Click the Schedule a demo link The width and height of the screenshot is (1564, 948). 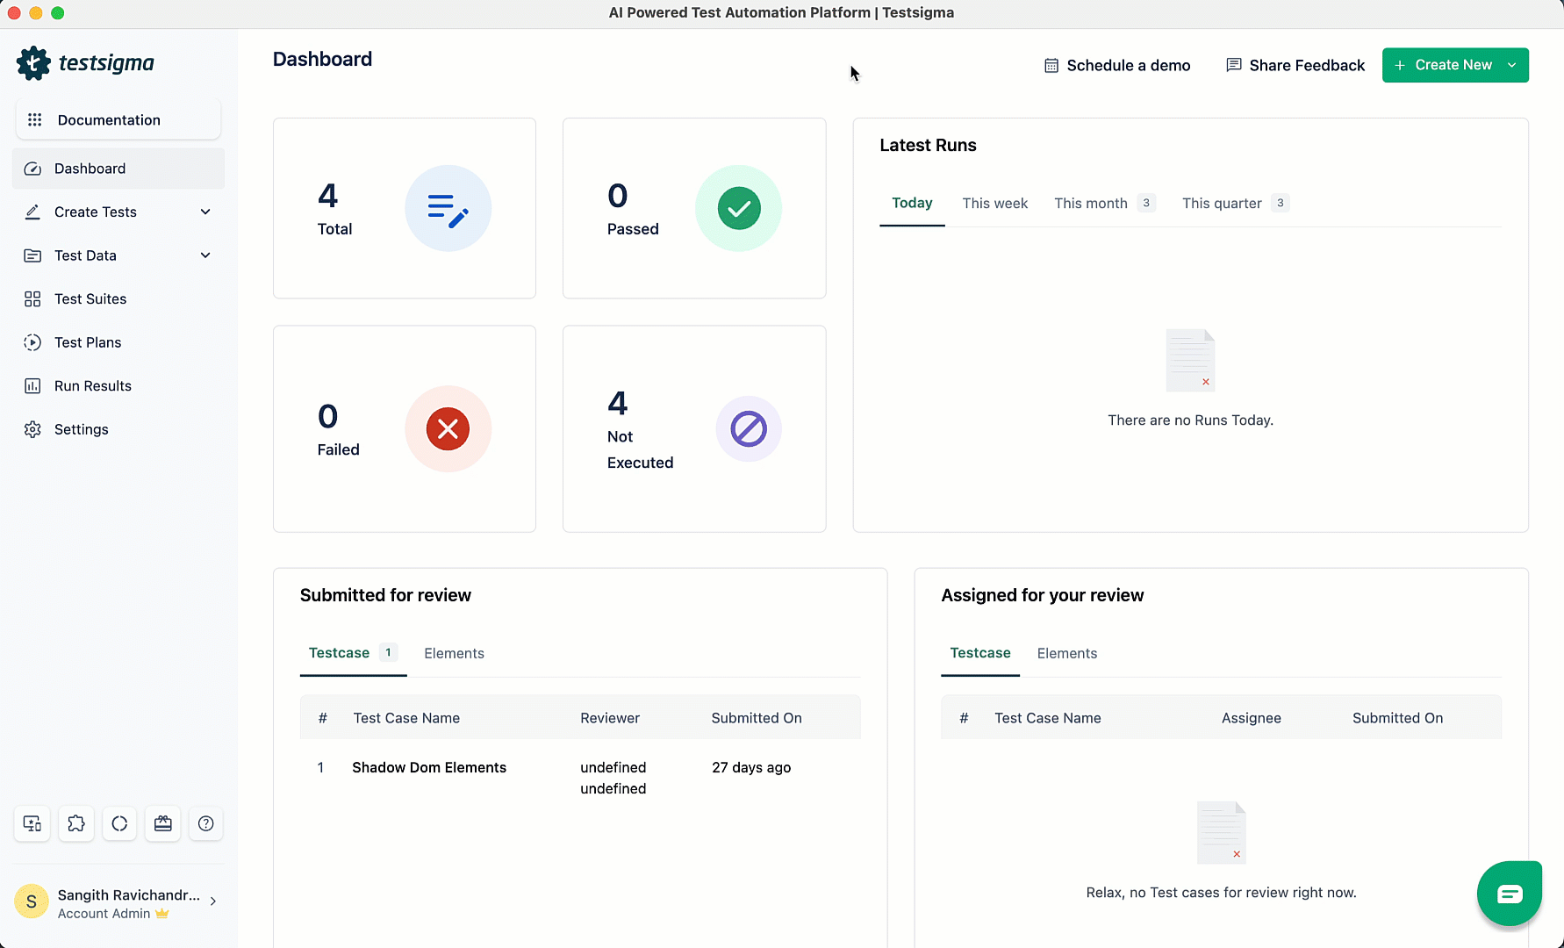(1117, 66)
